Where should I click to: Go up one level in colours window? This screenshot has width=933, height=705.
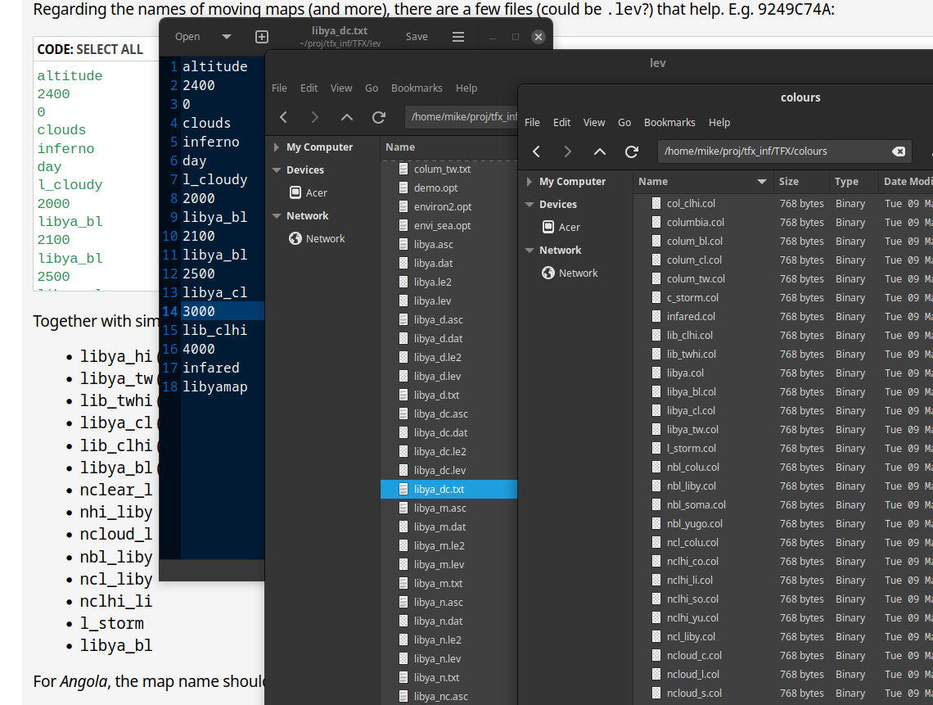600,151
